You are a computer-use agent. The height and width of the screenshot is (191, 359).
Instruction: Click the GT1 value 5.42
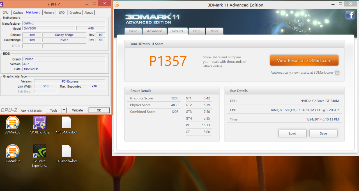(x=207, y=98)
